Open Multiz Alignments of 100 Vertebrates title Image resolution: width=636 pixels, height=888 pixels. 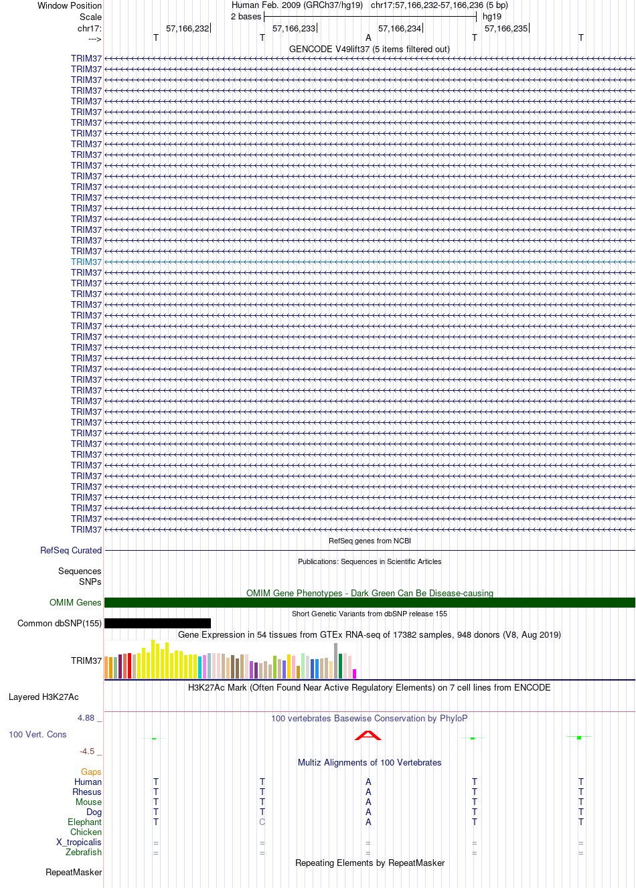[370, 762]
